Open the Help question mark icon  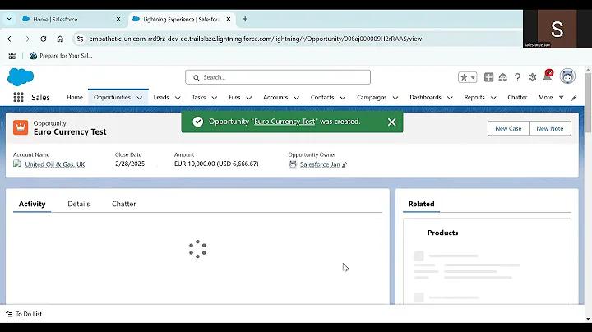click(x=518, y=77)
